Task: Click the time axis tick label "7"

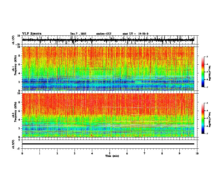Action: [x=145, y=153]
